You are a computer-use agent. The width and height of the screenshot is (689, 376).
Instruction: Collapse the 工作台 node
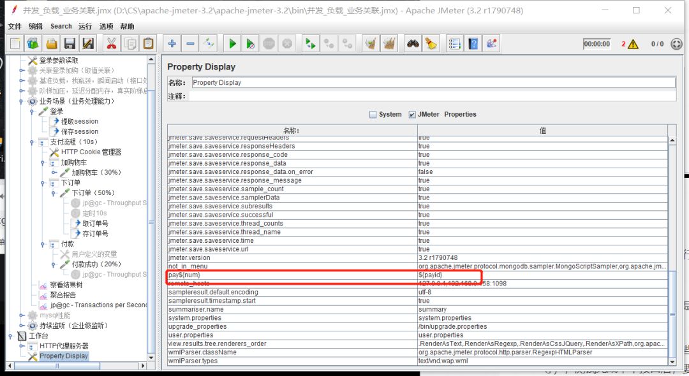point(11,336)
